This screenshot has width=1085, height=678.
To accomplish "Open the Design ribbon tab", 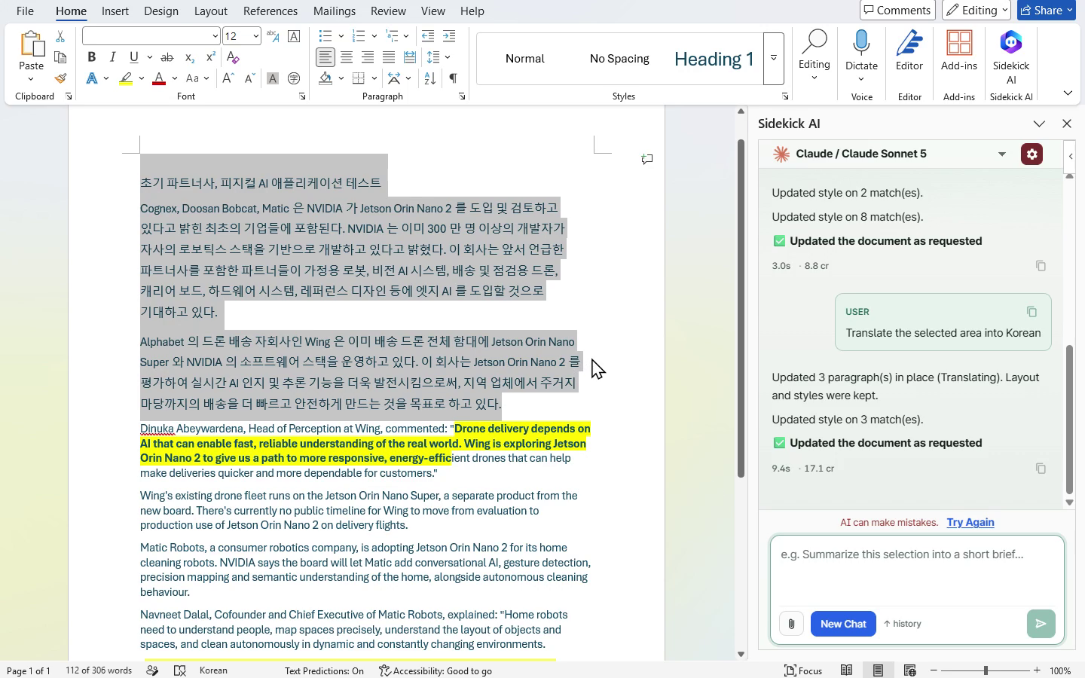I will click(161, 11).
